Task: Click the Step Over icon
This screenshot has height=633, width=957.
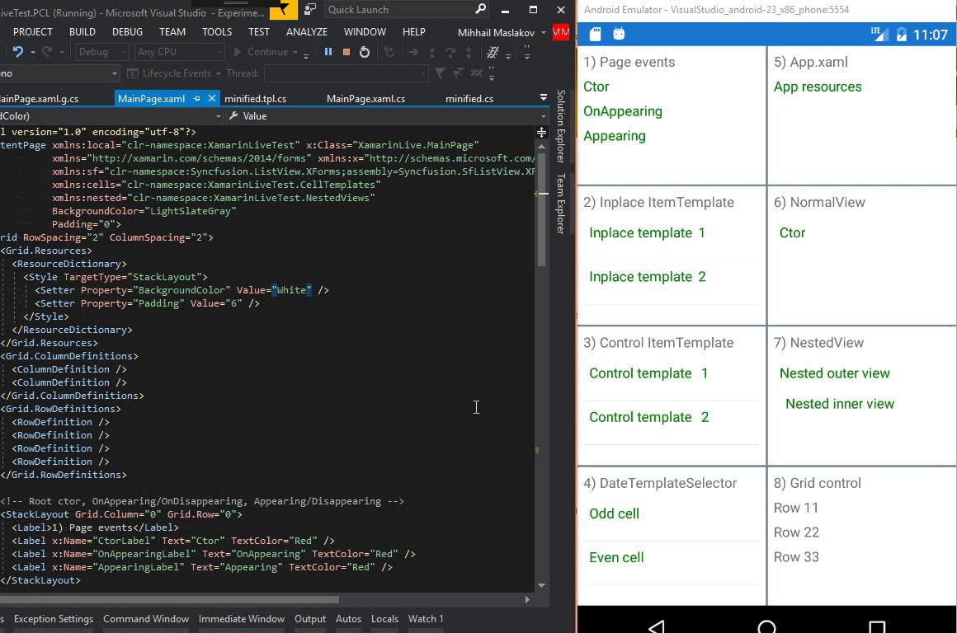Action: click(x=450, y=52)
